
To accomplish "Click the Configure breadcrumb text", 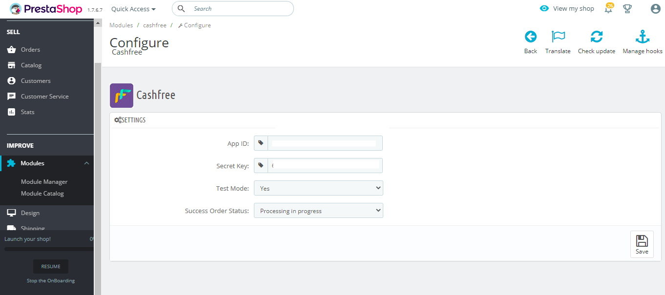I will point(197,25).
